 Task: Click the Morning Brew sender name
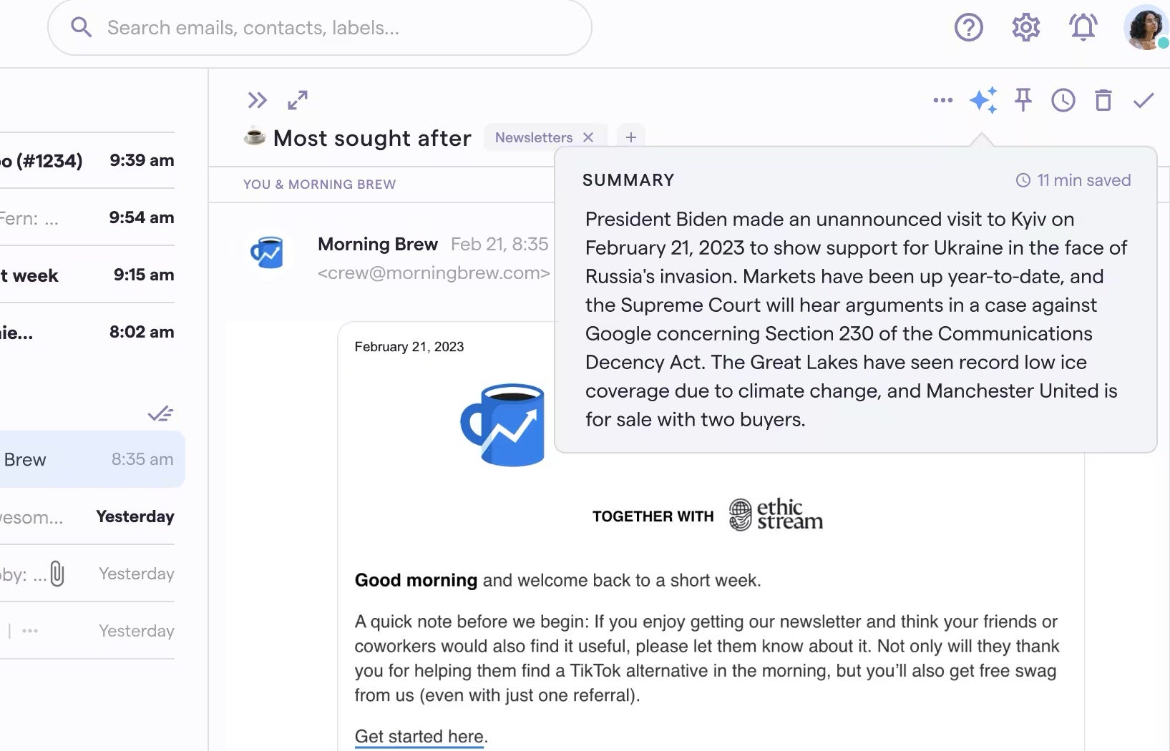coord(378,245)
